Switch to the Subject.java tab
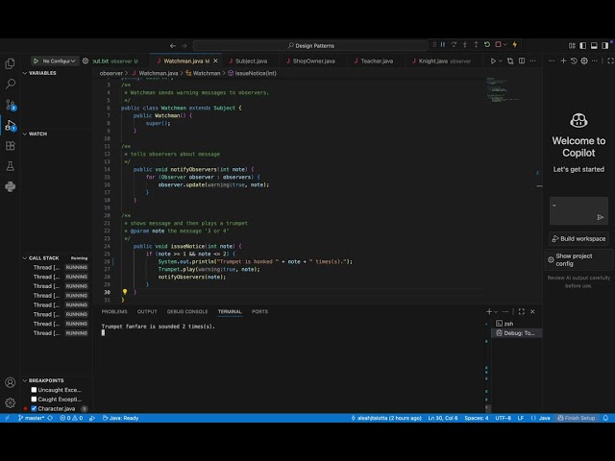Image resolution: width=615 pixels, height=461 pixels. click(x=251, y=61)
